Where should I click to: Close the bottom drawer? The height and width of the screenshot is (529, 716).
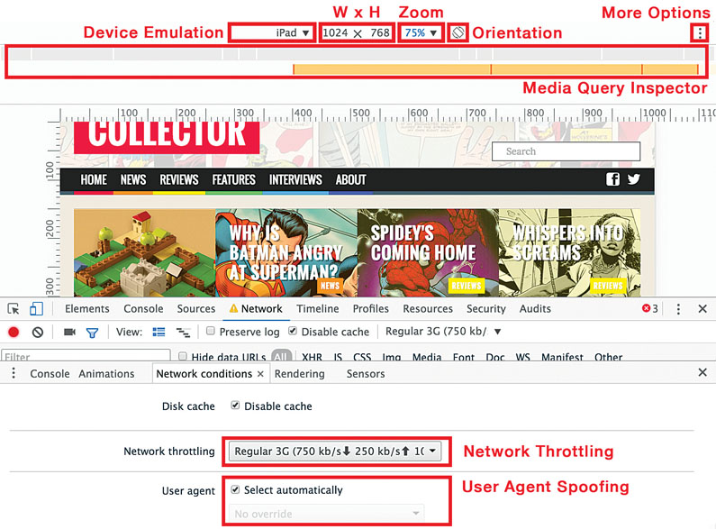pyautogui.click(x=702, y=372)
